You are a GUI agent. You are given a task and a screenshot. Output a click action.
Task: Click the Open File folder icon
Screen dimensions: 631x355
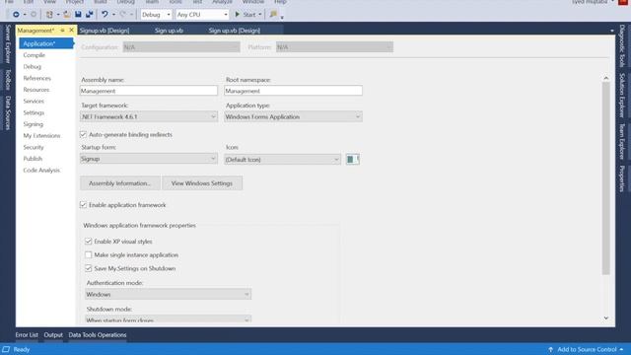click(67, 15)
